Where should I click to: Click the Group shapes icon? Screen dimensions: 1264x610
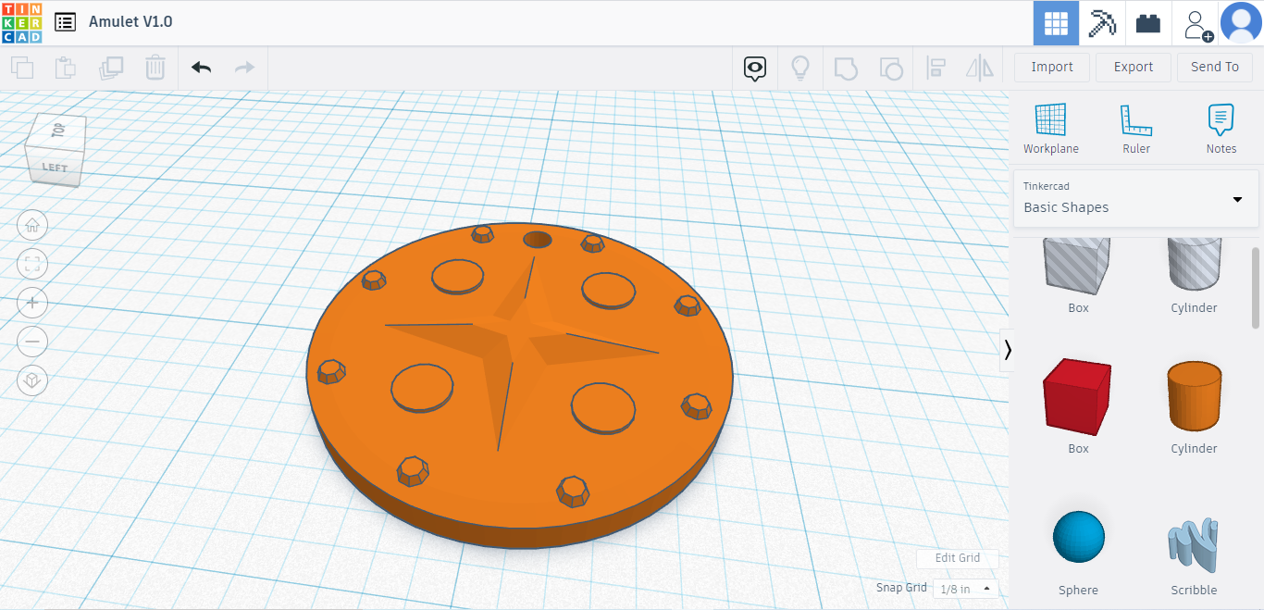(x=845, y=68)
